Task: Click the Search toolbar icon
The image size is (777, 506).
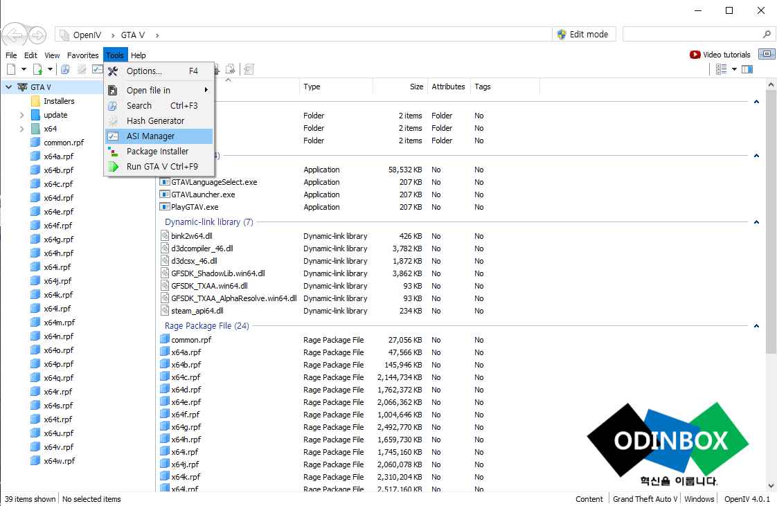Action: 65,69
